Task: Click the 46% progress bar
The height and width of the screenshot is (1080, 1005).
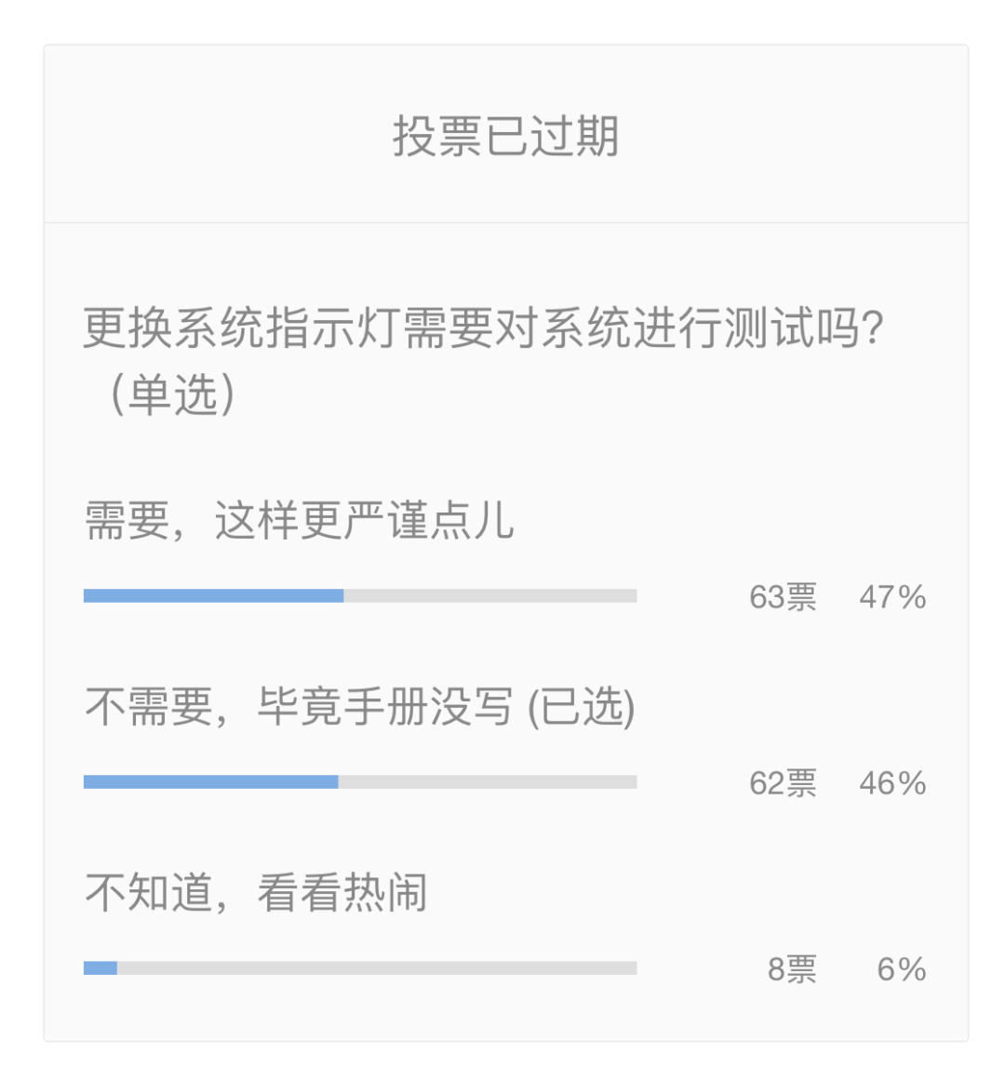Action: 359,781
